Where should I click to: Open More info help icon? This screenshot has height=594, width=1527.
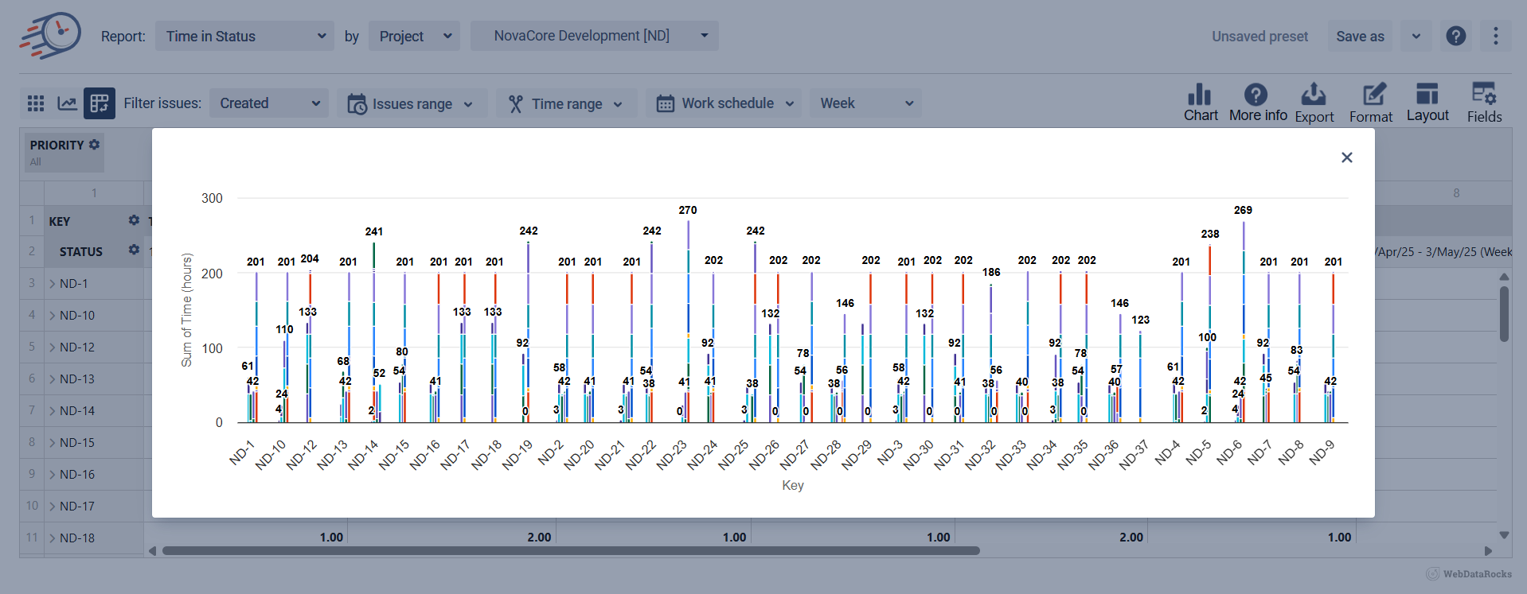click(x=1257, y=103)
